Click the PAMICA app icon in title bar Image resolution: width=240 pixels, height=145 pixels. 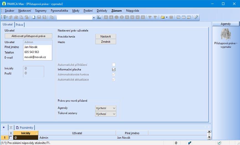click(x=4, y=4)
